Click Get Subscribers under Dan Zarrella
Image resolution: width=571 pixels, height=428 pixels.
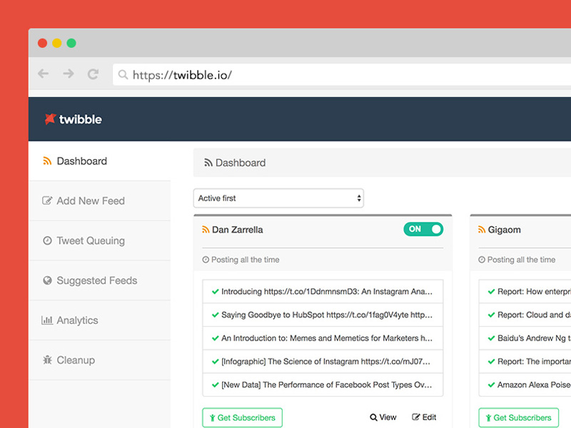(243, 417)
